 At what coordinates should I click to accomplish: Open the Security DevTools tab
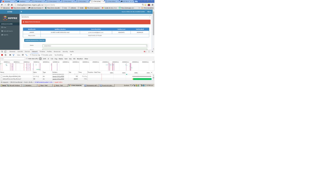[65, 52]
